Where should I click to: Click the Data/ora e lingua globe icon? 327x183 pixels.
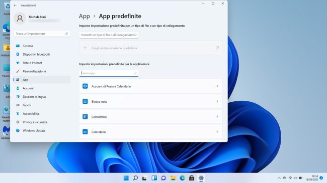point(18,97)
